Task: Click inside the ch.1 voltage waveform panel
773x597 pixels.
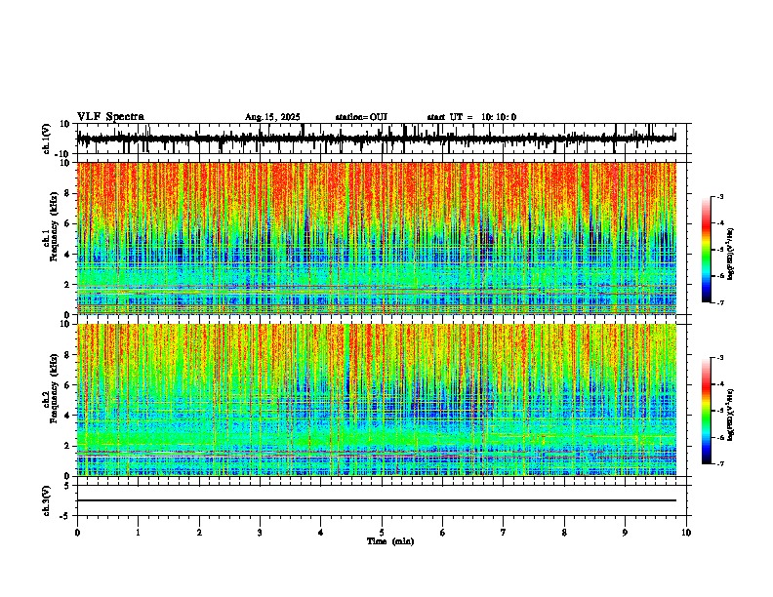Action: 381,139
